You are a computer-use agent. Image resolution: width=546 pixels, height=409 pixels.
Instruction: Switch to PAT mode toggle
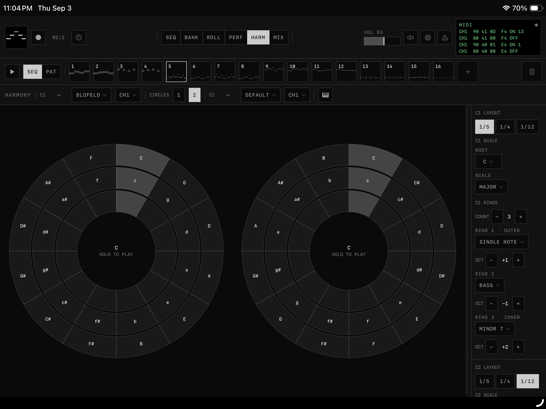51,72
